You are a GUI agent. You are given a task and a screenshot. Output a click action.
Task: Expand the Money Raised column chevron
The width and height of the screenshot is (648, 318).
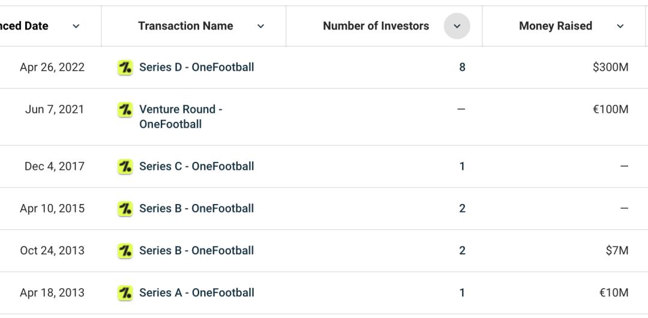(620, 26)
